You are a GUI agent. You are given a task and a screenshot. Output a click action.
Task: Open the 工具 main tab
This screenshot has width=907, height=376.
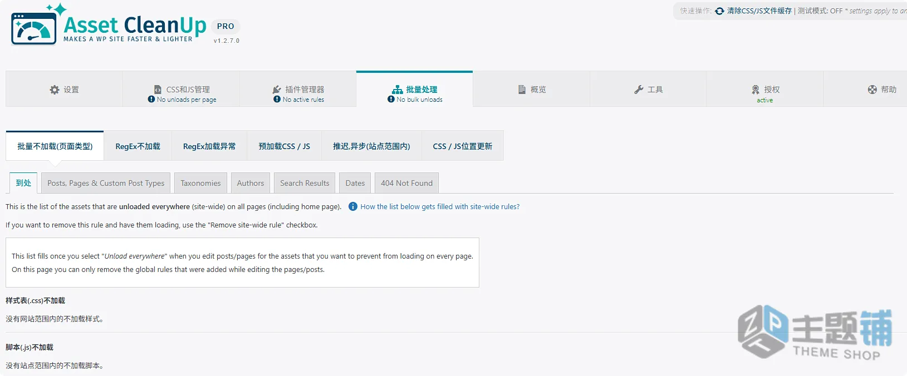(x=648, y=89)
